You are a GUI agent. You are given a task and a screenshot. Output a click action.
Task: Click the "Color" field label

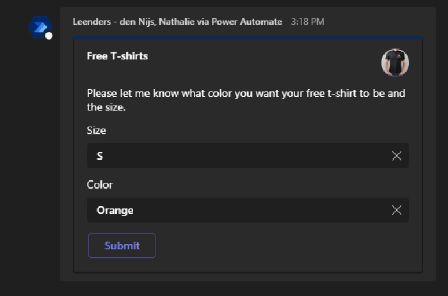pos(100,185)
